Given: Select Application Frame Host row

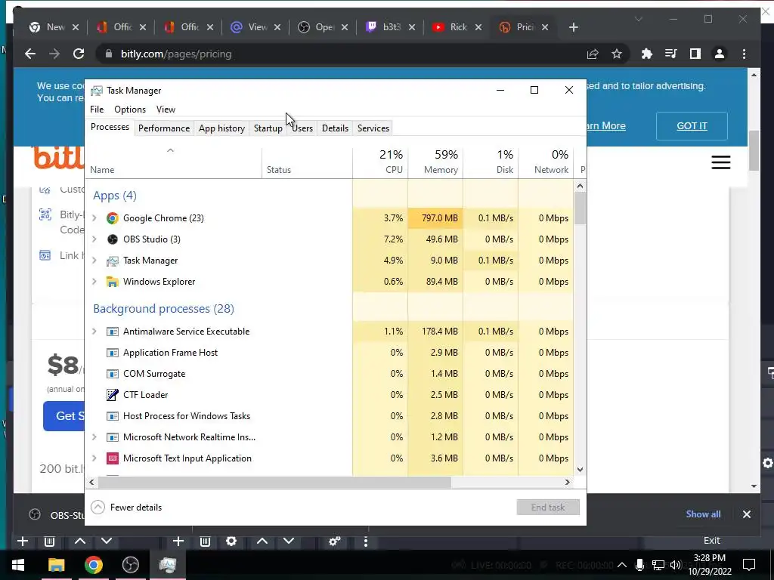Looking at the screenshot, I should pyautogui.click(x=330, y=352).
